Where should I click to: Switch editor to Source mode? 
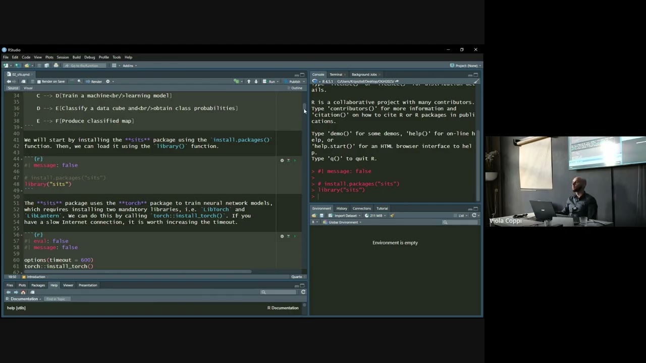tap(13, 88)
